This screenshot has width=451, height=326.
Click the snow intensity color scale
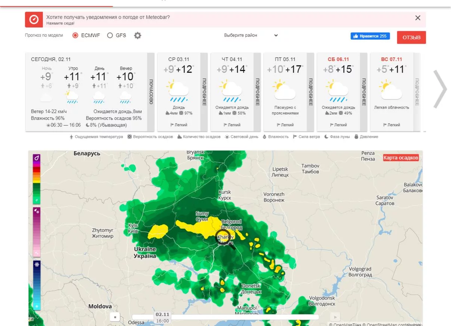pyautogui.click(x=37, y=285)
